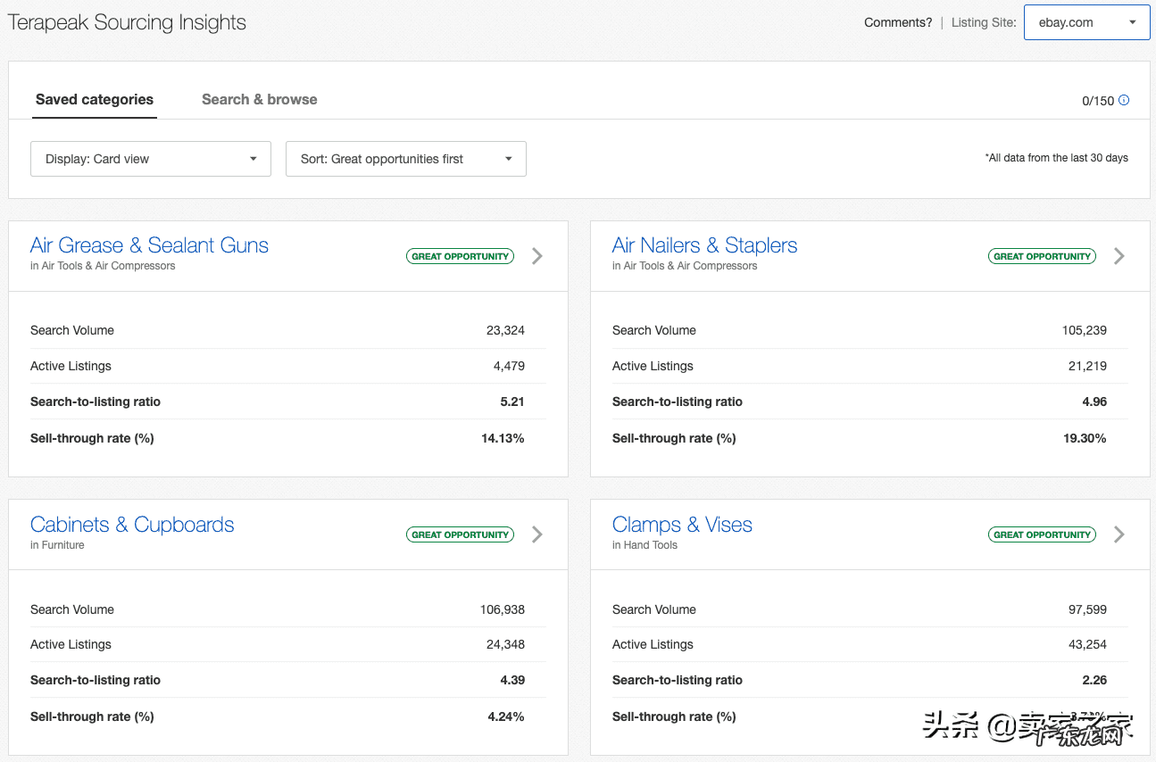Click Great Opportunity badge on Clamps & Vises
Viewport: 1156px width, 762px height.
coord(1042,534)
